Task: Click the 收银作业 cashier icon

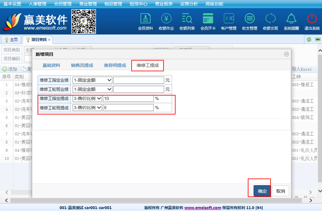Action: click(x=166, y=19)
